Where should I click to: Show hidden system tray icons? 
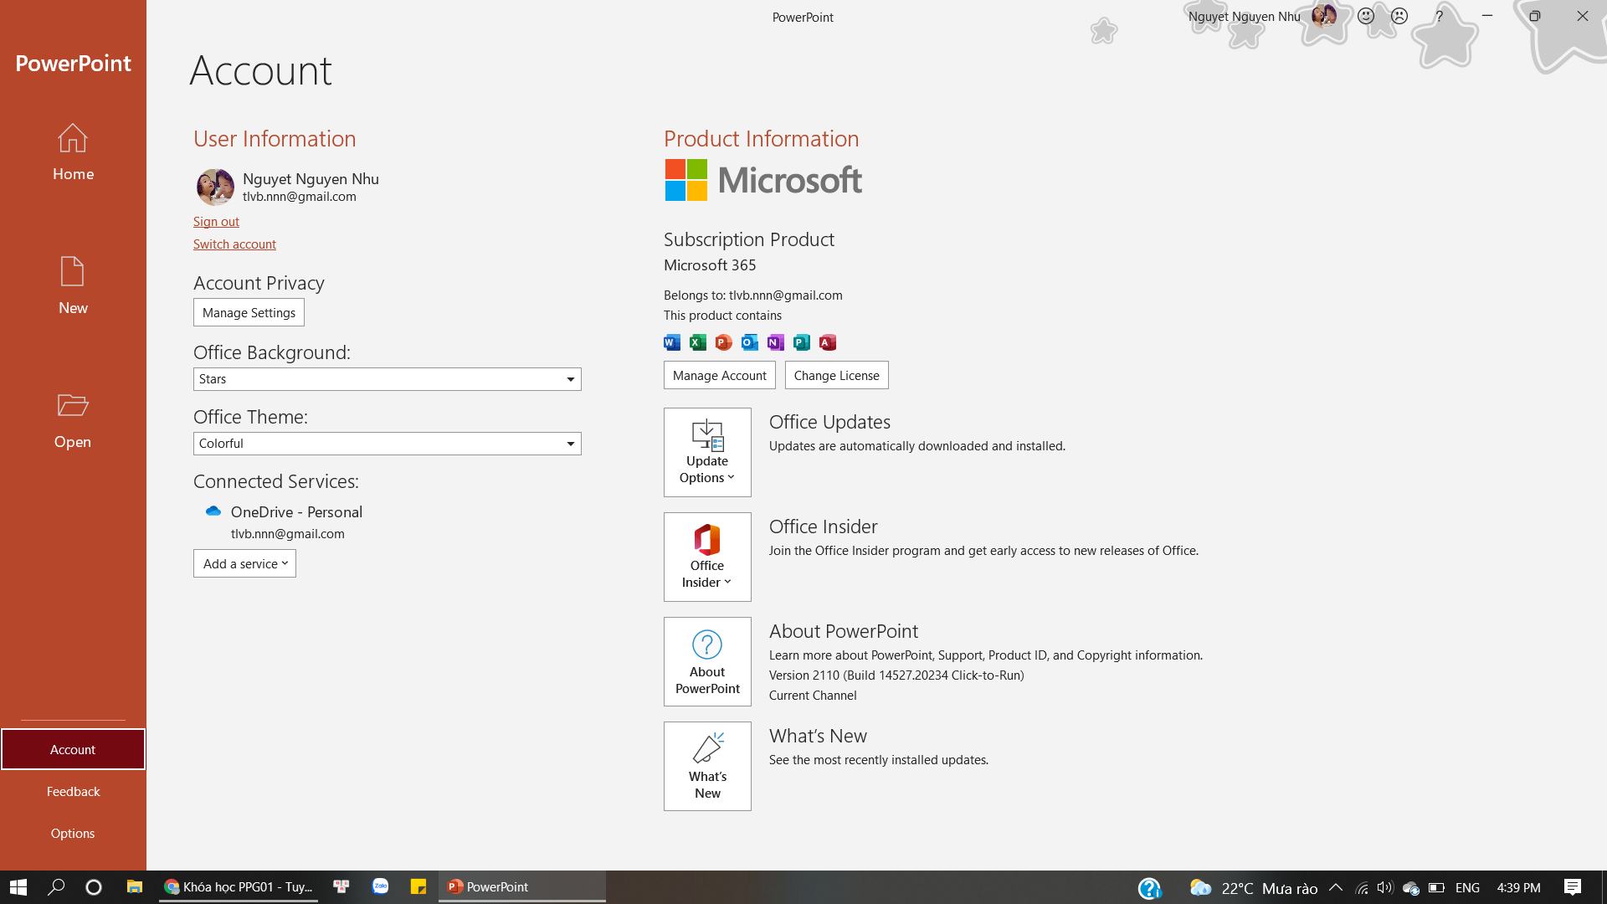[1336, 887]
